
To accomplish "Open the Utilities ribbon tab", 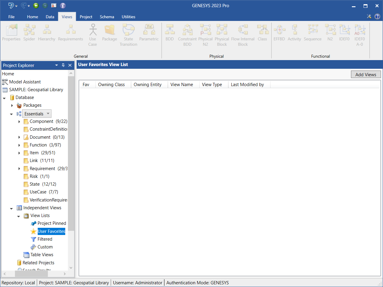I will pos(128,17).
